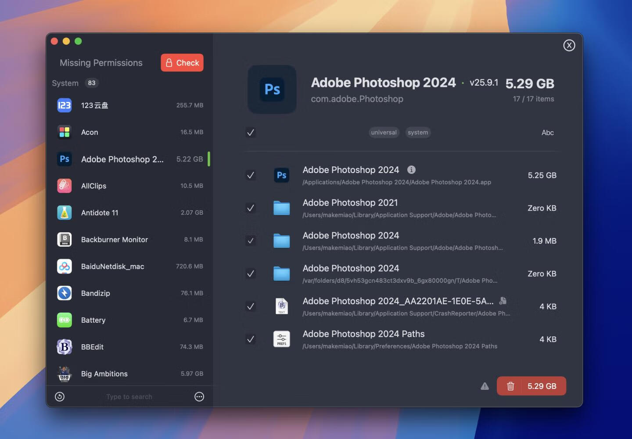Select Battery in the app list
The height and width of the screenshot is (439, 632).
93,320
